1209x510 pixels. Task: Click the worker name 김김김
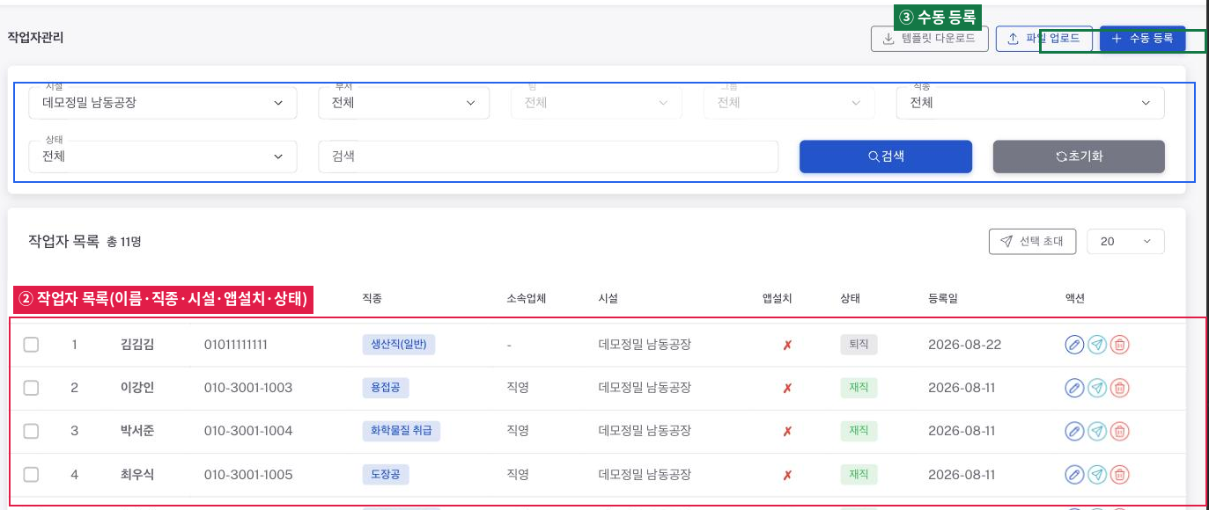point(136,345)
